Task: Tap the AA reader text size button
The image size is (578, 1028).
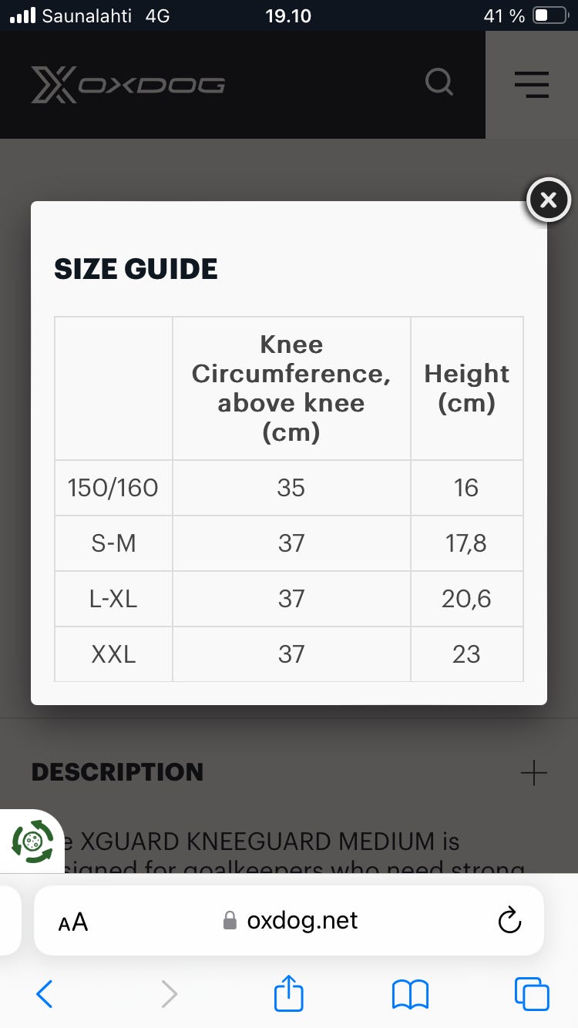Action: tap(73, 921)
